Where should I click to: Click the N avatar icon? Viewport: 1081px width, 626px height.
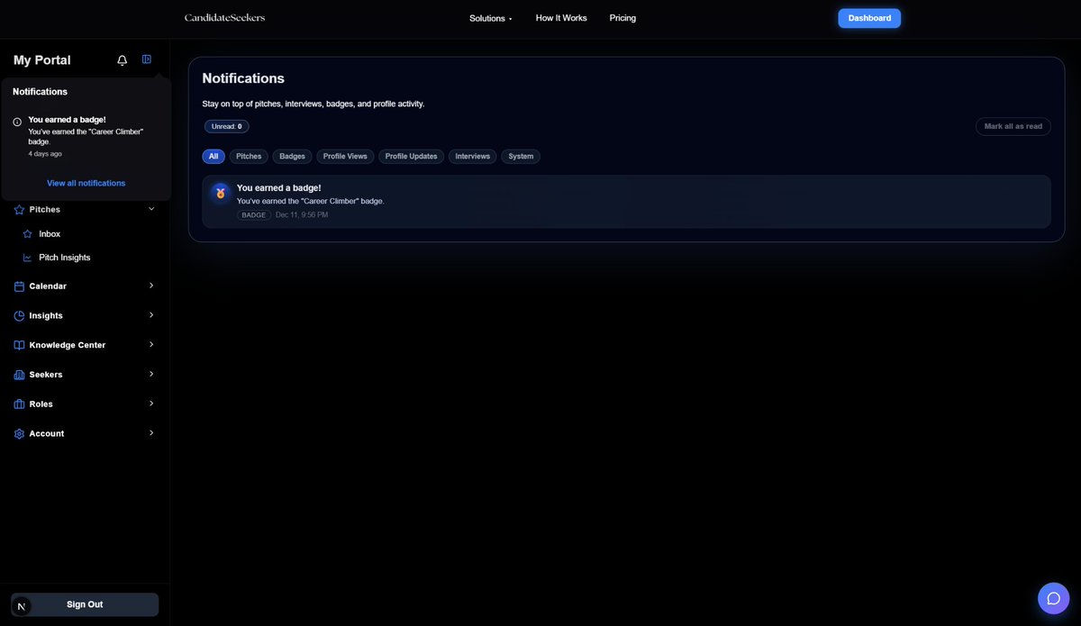click(22, 606)
